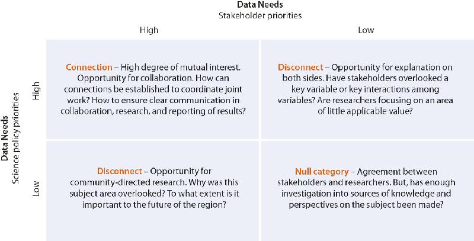Select the rotated "High" row label
The image size is (474, 241).
36,91
